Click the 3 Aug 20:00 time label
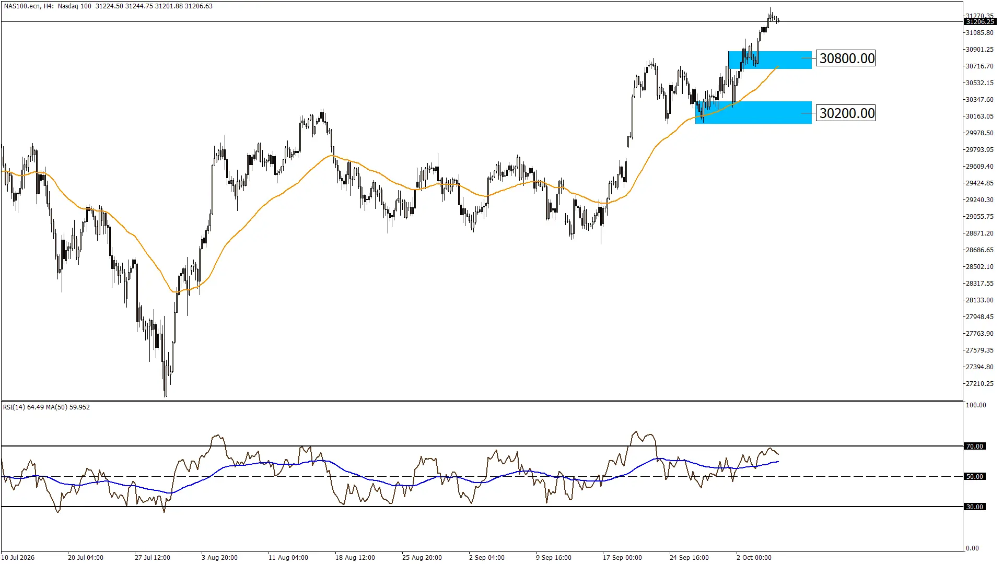 click(x=219, y=557)
